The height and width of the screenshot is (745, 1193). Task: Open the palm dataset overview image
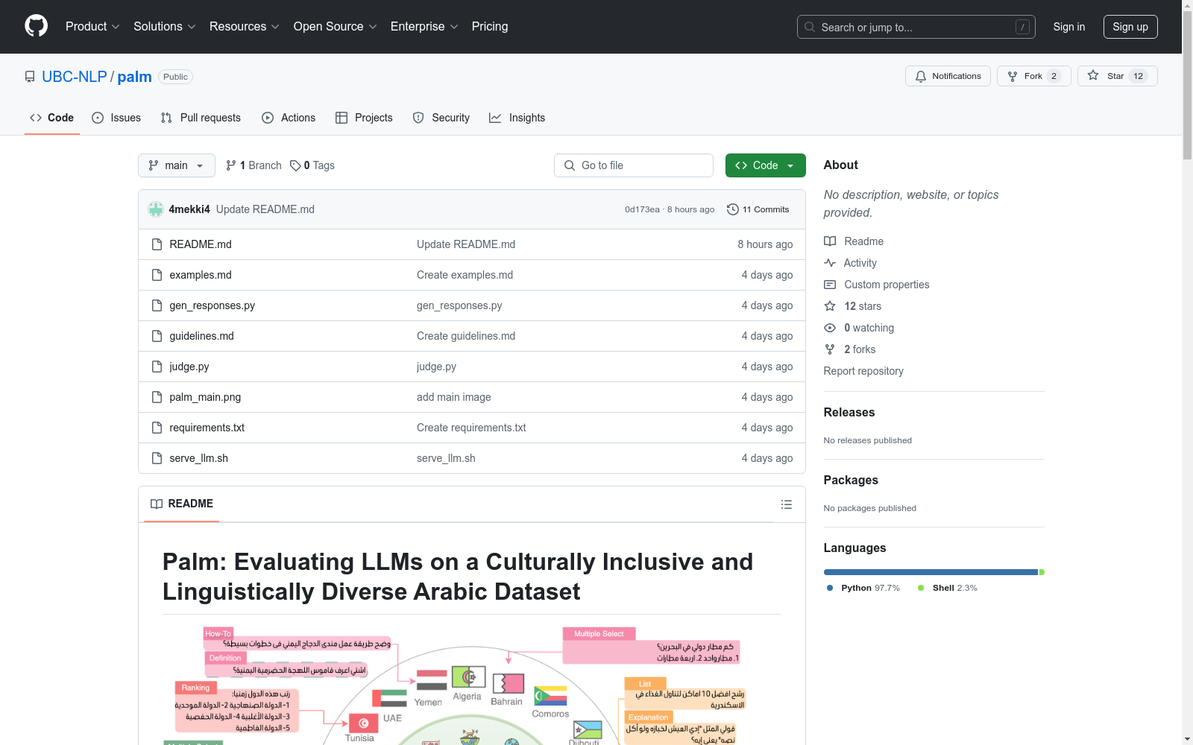coord(472,685)
